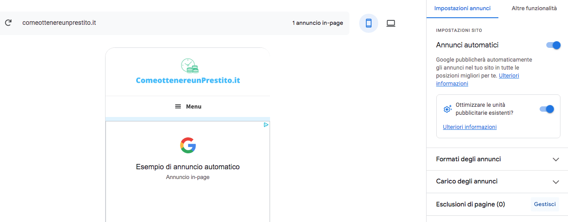Open the Impostazioni annunci tab

click(462, 8)
